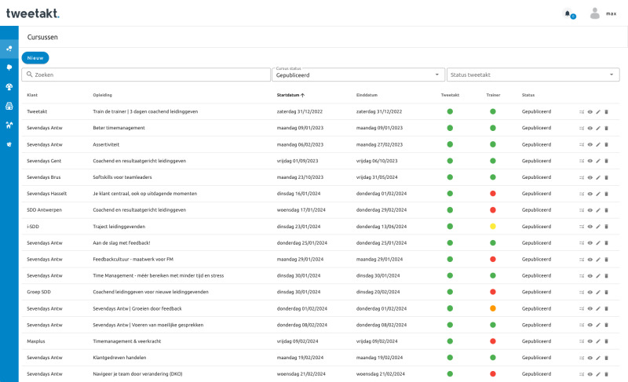Click the user avatar icon for max

(x=595, y=13)
